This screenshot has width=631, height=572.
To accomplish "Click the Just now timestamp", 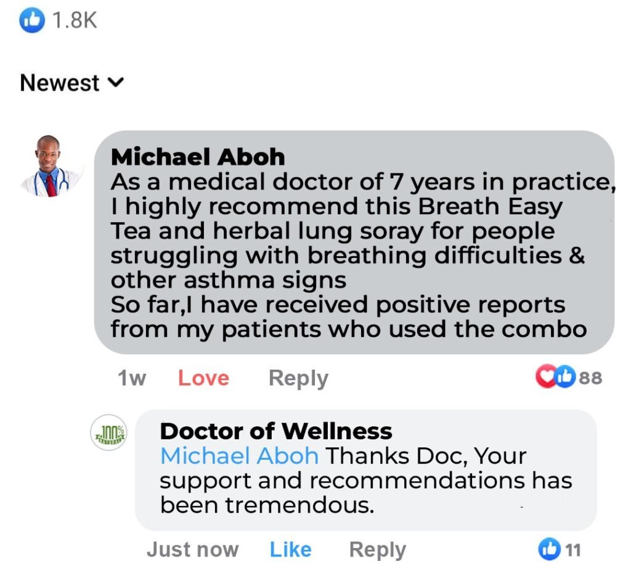I will click(x=192, y=549).
